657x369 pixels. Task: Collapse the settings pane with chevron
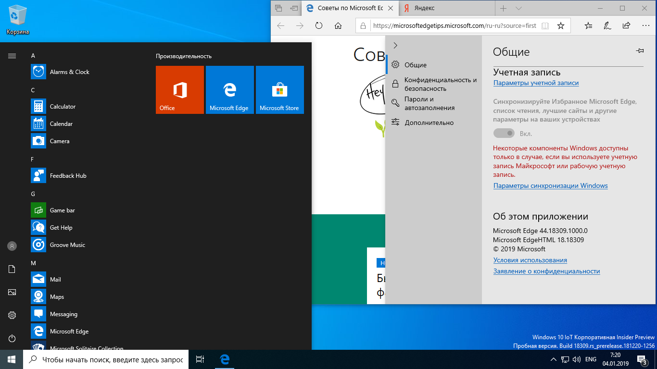tap(395, 45)
